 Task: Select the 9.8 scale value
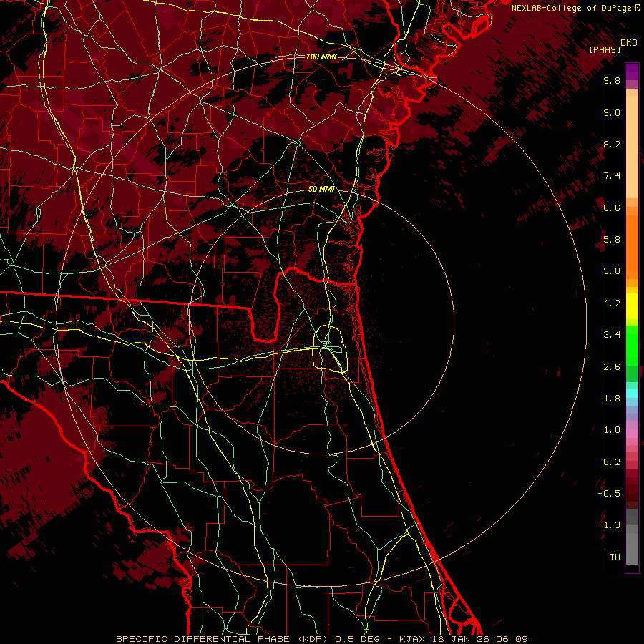click(612, 80)
